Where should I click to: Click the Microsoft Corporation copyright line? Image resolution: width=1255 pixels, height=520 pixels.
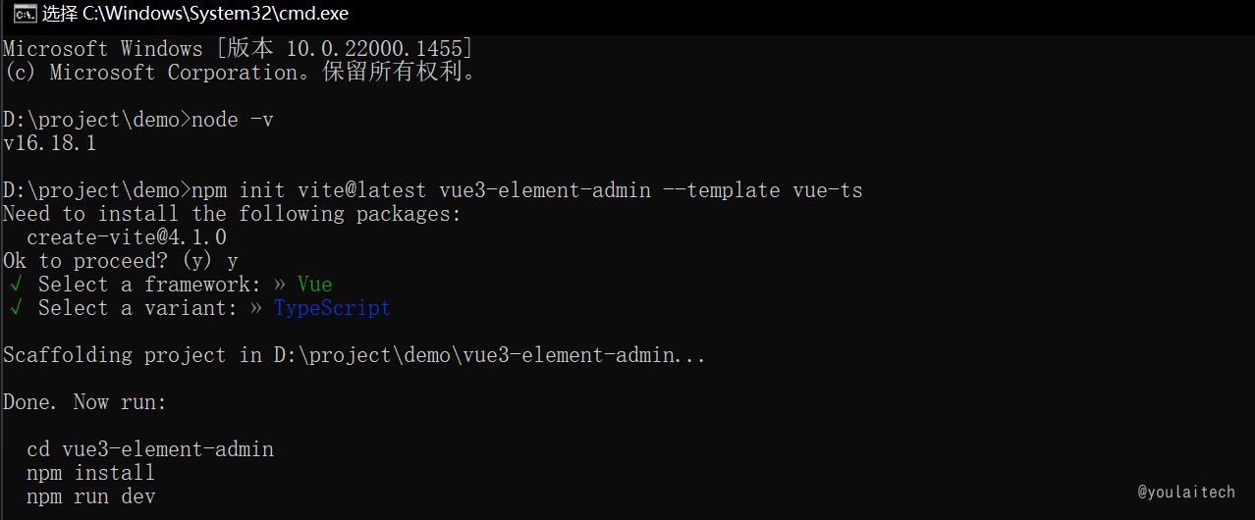pyautogui.click(x=240, y=73)
